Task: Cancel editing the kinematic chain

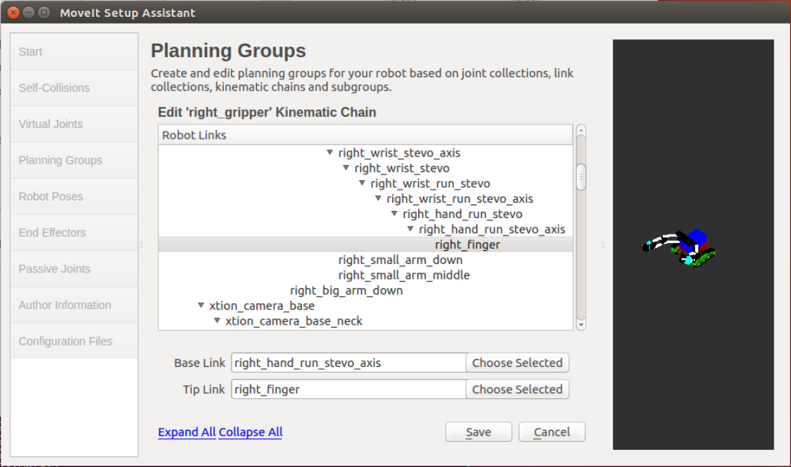Action: point(552,432)
